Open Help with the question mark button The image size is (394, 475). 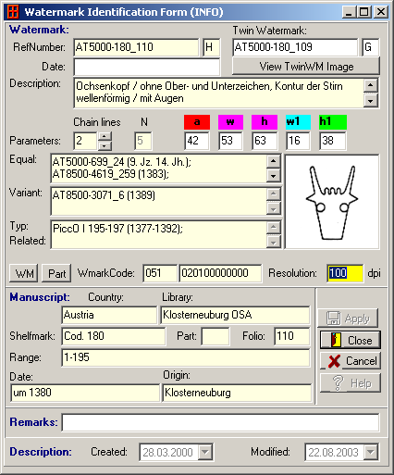pos(351,383)
